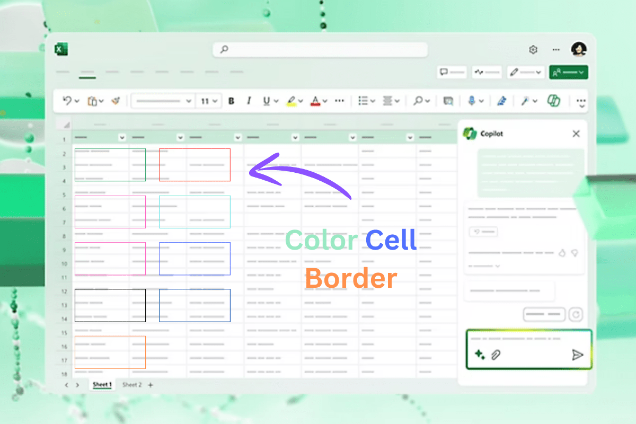The image size is (636, 424).
Task: Select the row 15 header
Action: pos(64,333)
